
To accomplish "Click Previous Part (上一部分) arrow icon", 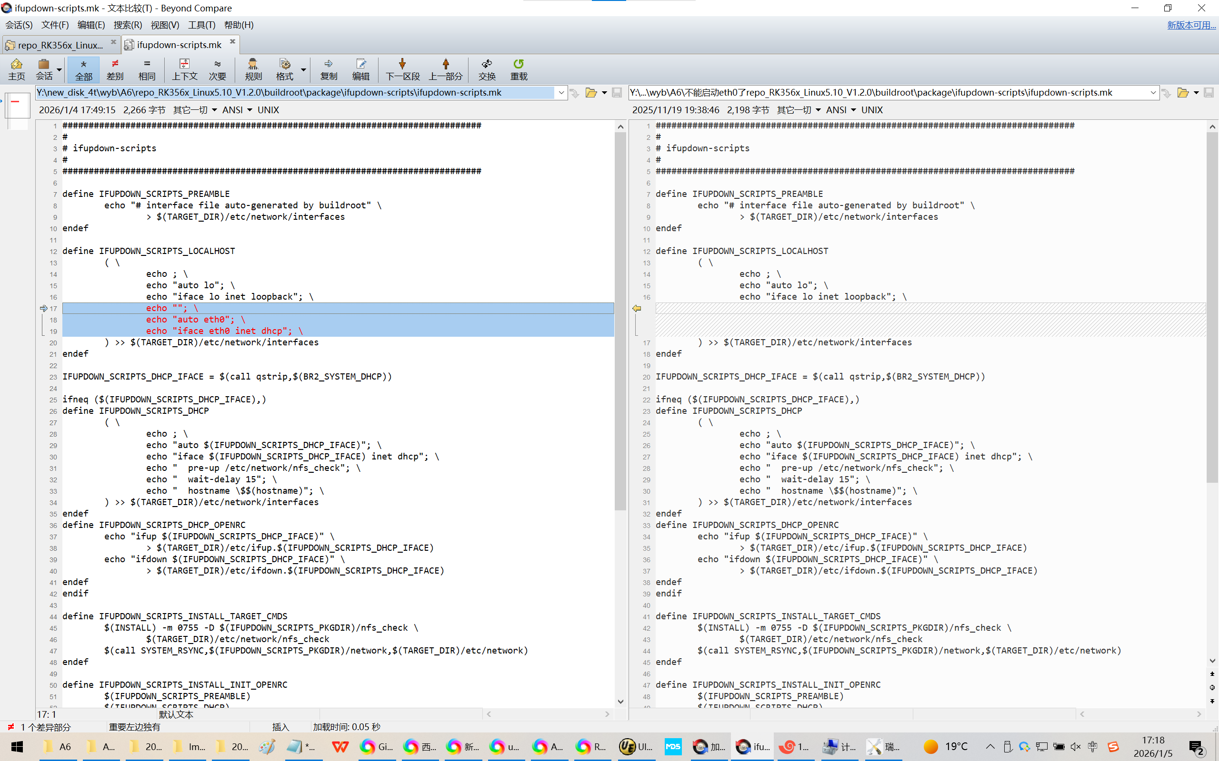I will 445,69.
